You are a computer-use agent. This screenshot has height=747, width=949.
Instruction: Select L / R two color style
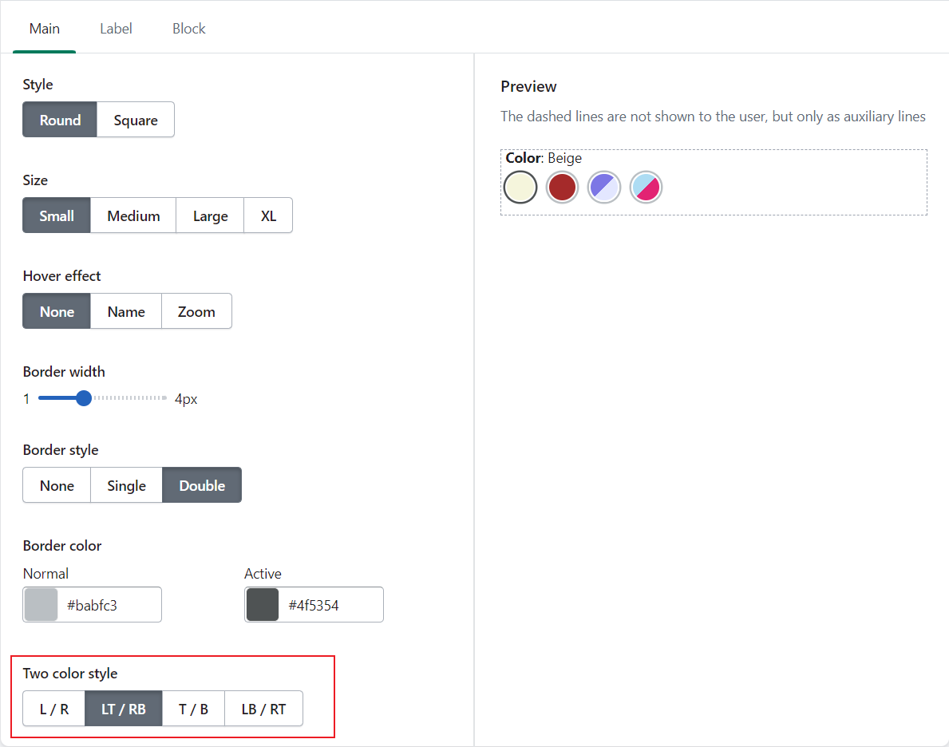(x=54, y=709)
